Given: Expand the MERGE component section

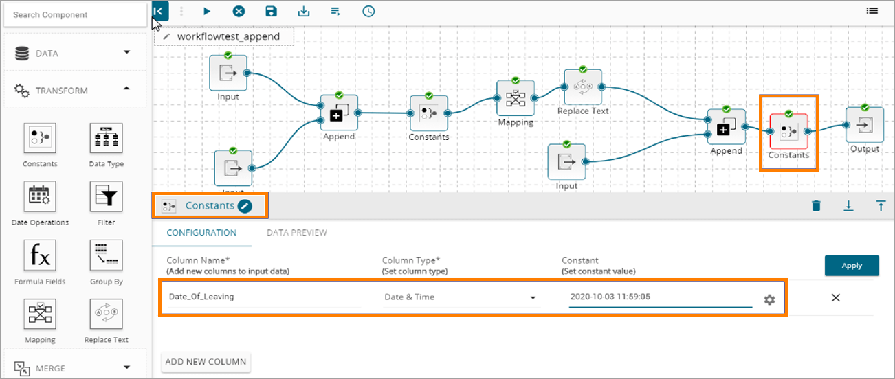Looking at the screenshot, I should point(126,368).
